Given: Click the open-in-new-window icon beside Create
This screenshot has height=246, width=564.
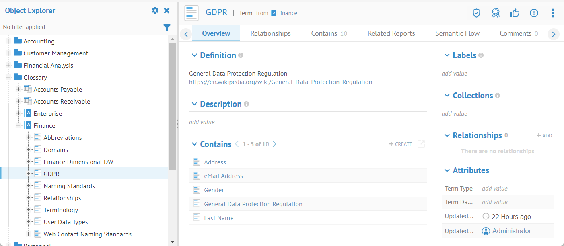Looking at the screenshot, I should tap(421, 144).
